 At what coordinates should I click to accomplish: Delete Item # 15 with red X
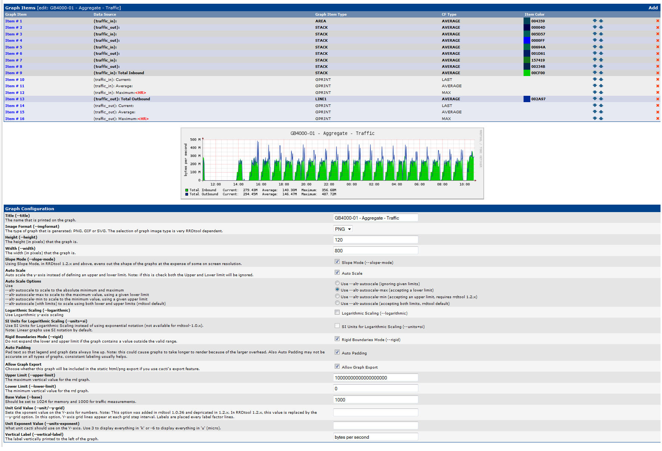point(658,112)
